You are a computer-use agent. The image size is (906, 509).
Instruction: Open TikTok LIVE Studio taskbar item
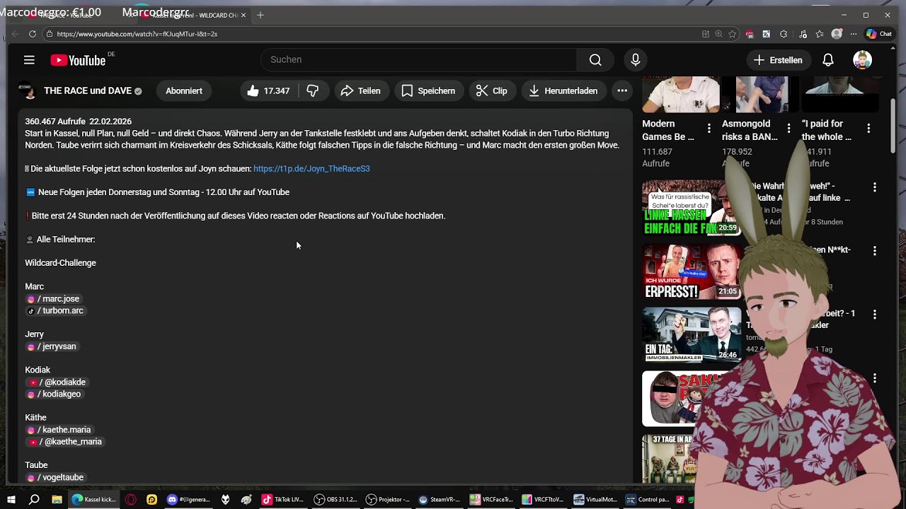[x=282, y=500]
